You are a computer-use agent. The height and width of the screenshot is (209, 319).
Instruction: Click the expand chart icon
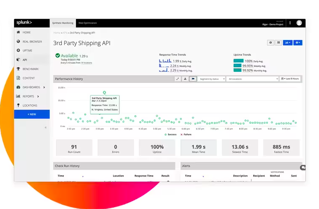(178, 79)
